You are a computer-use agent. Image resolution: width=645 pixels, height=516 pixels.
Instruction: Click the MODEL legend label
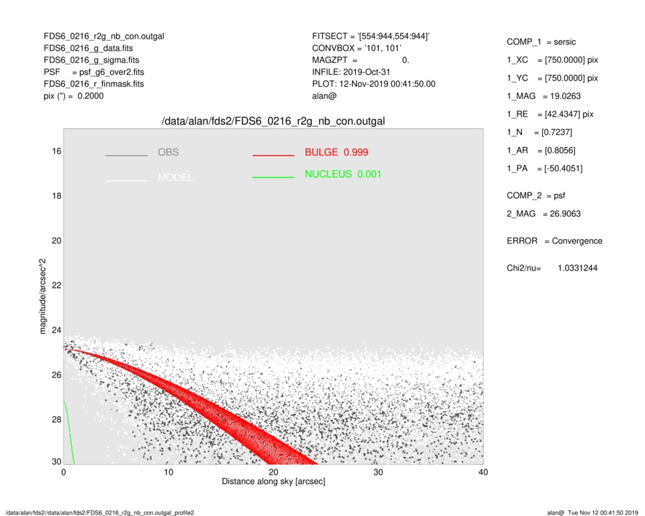[x=175, y=178]
